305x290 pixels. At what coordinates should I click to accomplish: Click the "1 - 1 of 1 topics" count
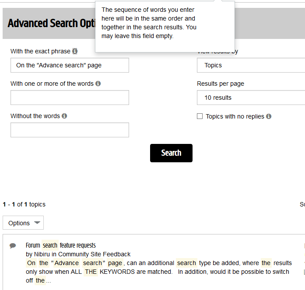pyautogui.click(x=24, y=204)
